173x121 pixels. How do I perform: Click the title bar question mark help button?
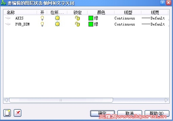coord(162,3)
